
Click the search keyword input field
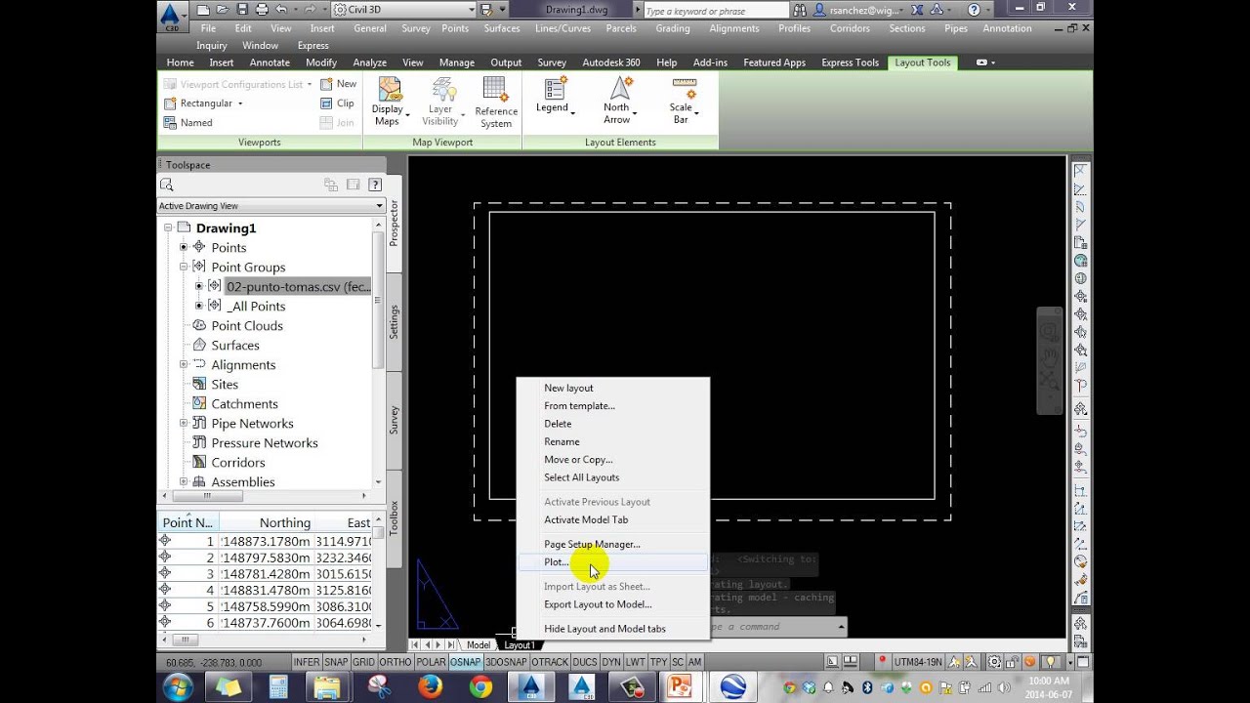(715, 11)
